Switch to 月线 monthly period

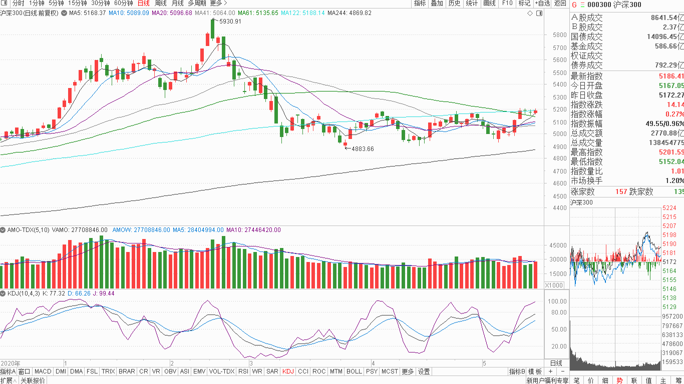click(178, 3)
